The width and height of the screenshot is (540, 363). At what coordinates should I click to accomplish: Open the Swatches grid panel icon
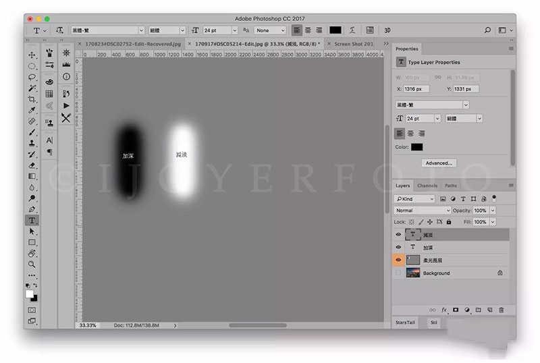49,94
